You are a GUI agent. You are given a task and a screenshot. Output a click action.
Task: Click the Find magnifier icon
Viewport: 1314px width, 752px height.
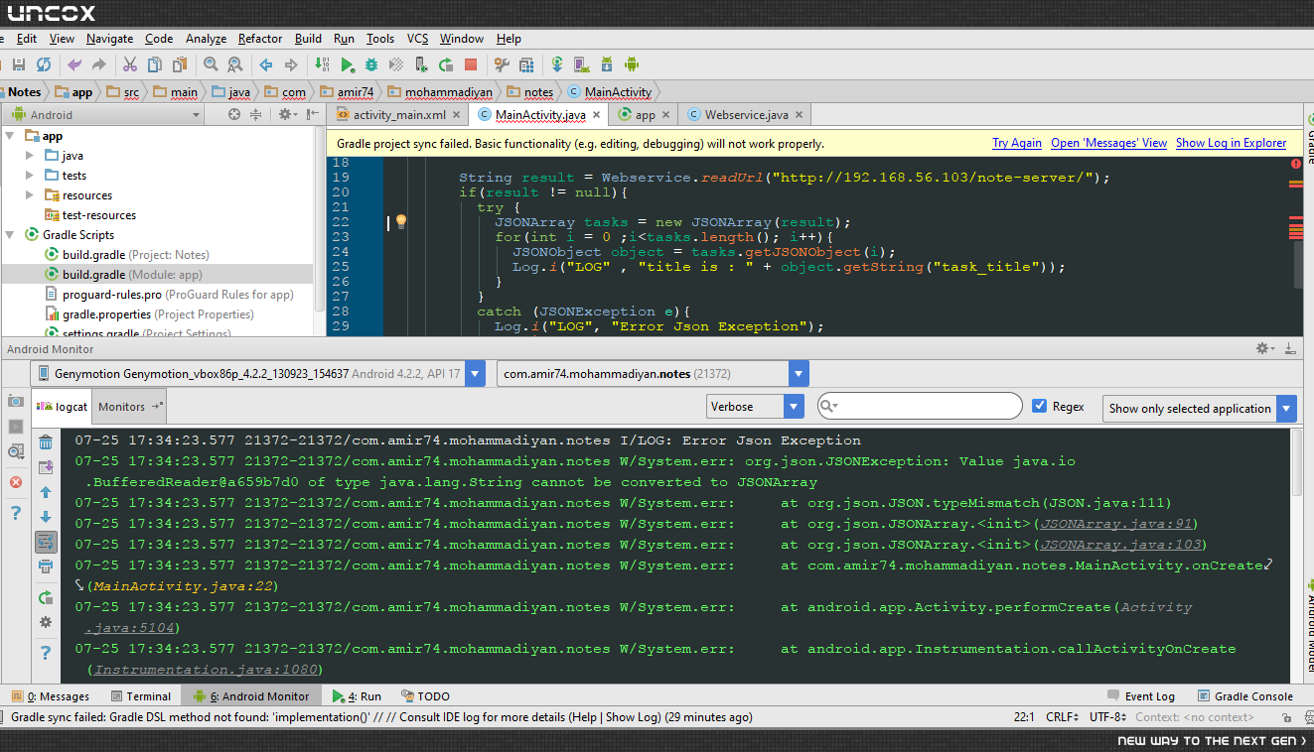(211, 64)
